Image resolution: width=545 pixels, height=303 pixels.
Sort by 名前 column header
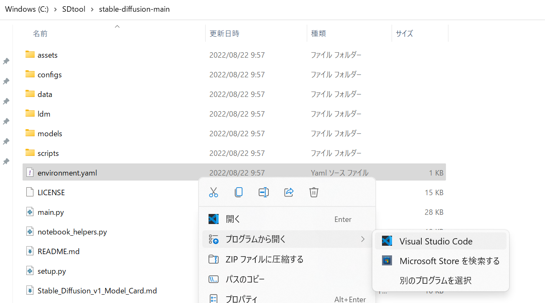coord(41,34)
